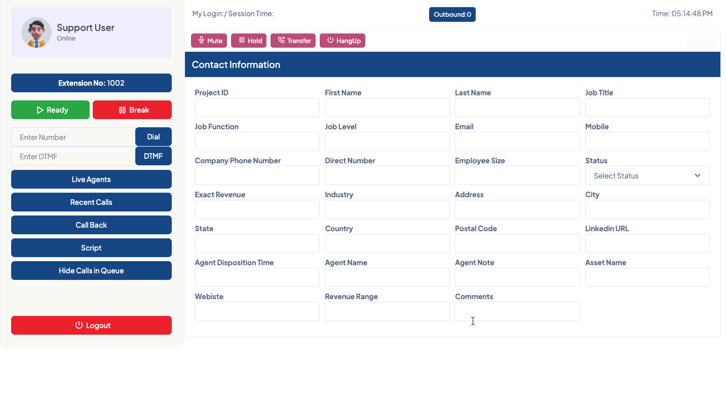The height and width of the screenshot is (393, 726).
Task: Log out using the red Logout button
Action: point(91,326)
